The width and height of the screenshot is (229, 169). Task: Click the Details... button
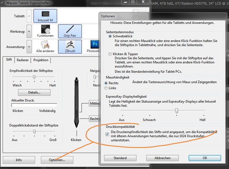click(x=34, y=92)
